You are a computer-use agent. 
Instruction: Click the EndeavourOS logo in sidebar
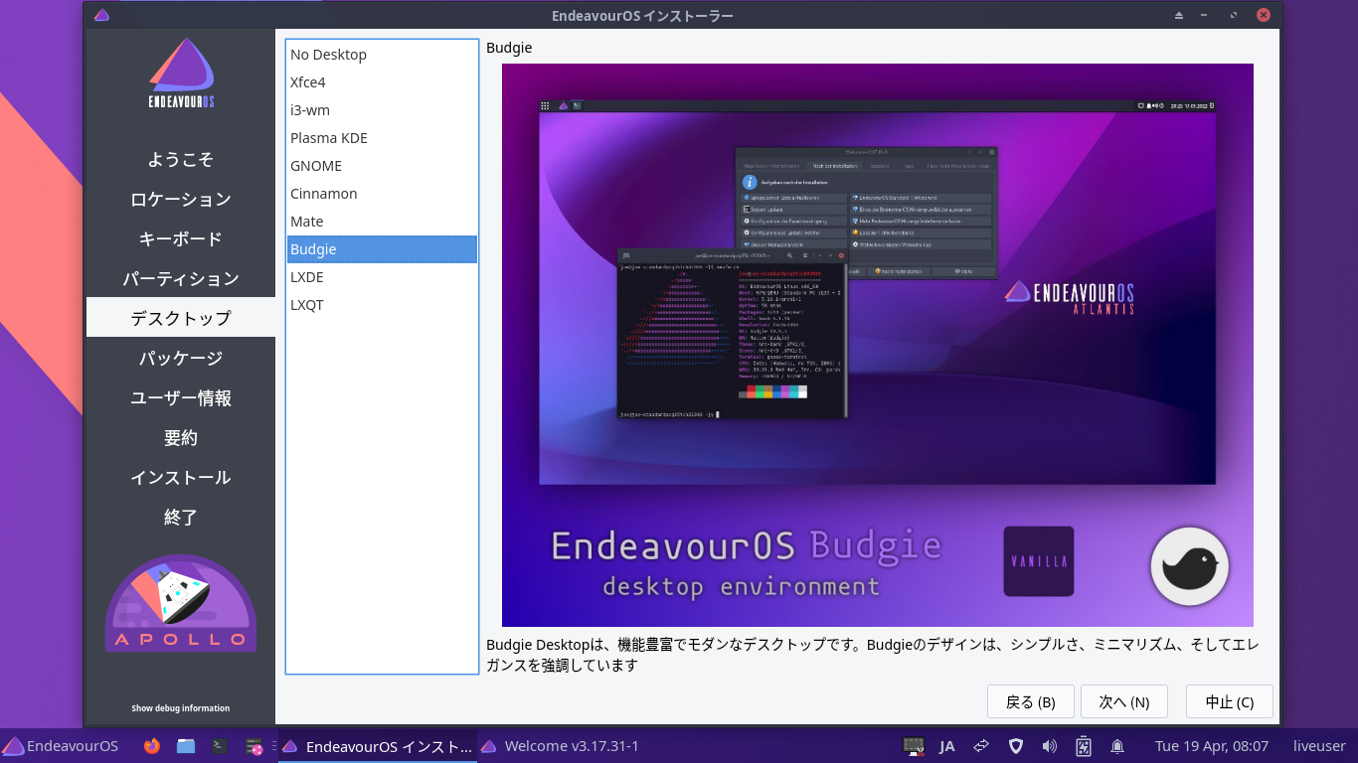point(181,74)
